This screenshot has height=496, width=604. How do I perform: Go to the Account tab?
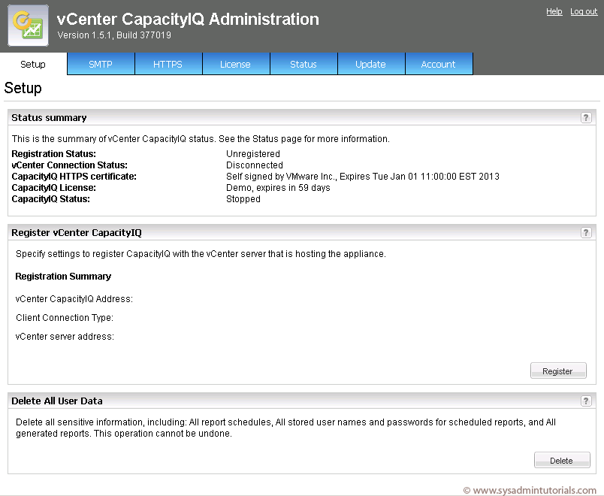[439, 64]
